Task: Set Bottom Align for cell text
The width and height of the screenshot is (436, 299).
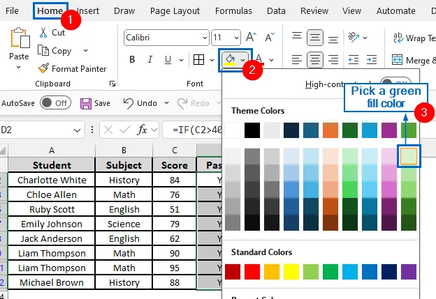Action: [x=333, y=40]
